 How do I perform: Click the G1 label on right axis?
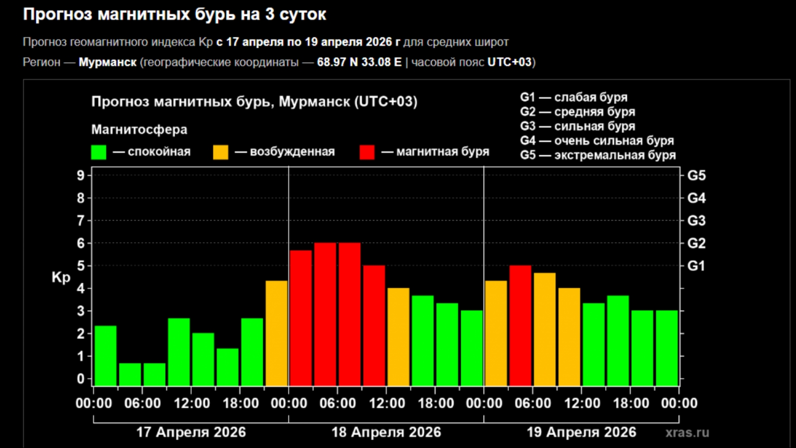click(696, 266)
